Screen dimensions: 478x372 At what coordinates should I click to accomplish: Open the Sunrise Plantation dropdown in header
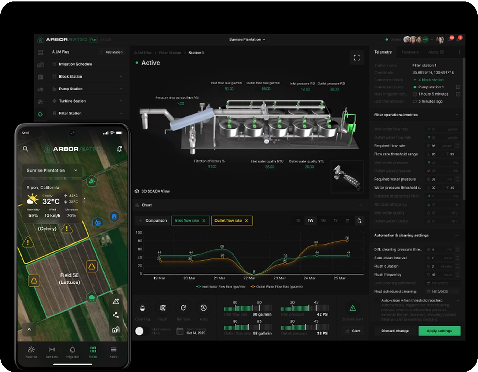(x=247, y=39)
